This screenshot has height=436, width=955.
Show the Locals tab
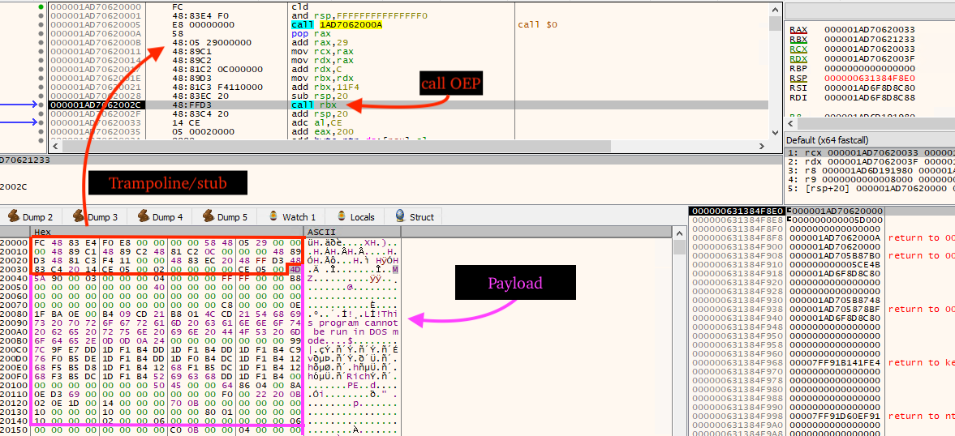pyautogui.click(x=355, y=216)
